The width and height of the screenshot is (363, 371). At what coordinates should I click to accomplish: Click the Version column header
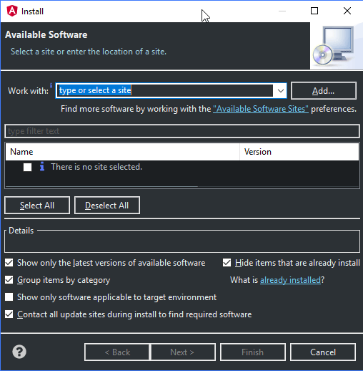pos(299,152)
